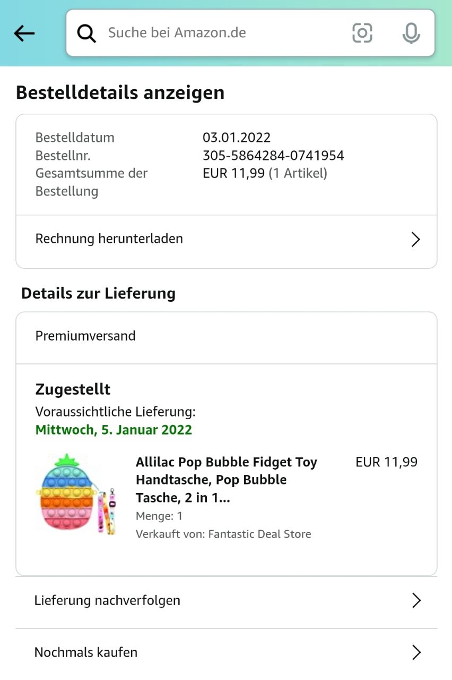Click the green Mittwoch, 5. Januar 2022 date

click(114, 430)
